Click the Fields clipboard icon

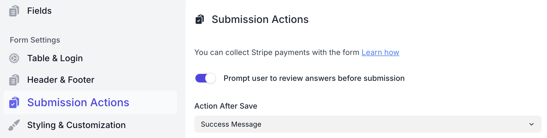pos(14,11)
